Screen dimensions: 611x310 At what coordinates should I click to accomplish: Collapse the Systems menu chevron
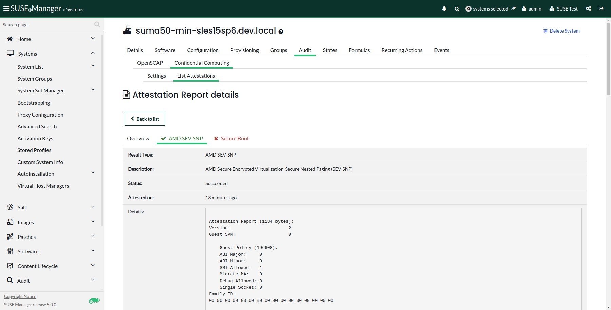click(93, 53)
